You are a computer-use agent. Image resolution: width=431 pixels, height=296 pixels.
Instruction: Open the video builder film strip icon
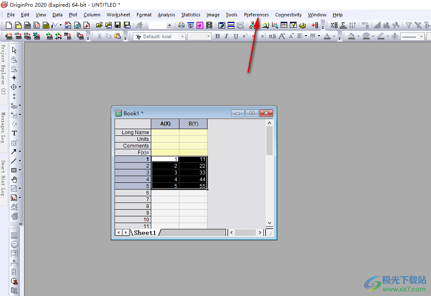(209, 25)
